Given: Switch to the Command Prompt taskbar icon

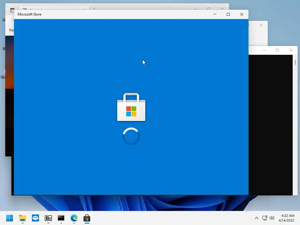Looking at the screenshot, I should pos(61,218).
